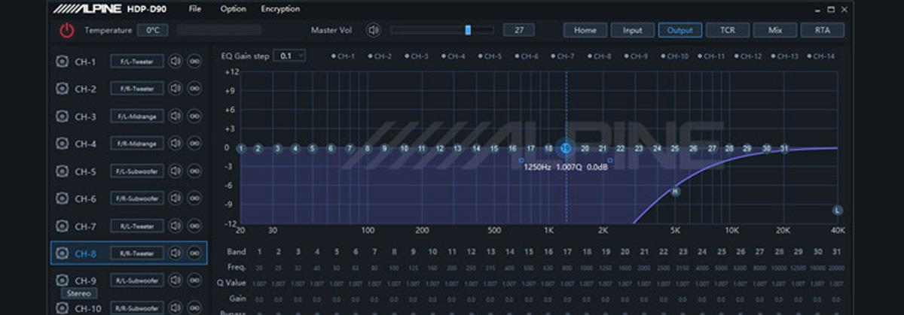Click the red power icon
This screenshot has height=315, width=904.
[x=67, y=30]
